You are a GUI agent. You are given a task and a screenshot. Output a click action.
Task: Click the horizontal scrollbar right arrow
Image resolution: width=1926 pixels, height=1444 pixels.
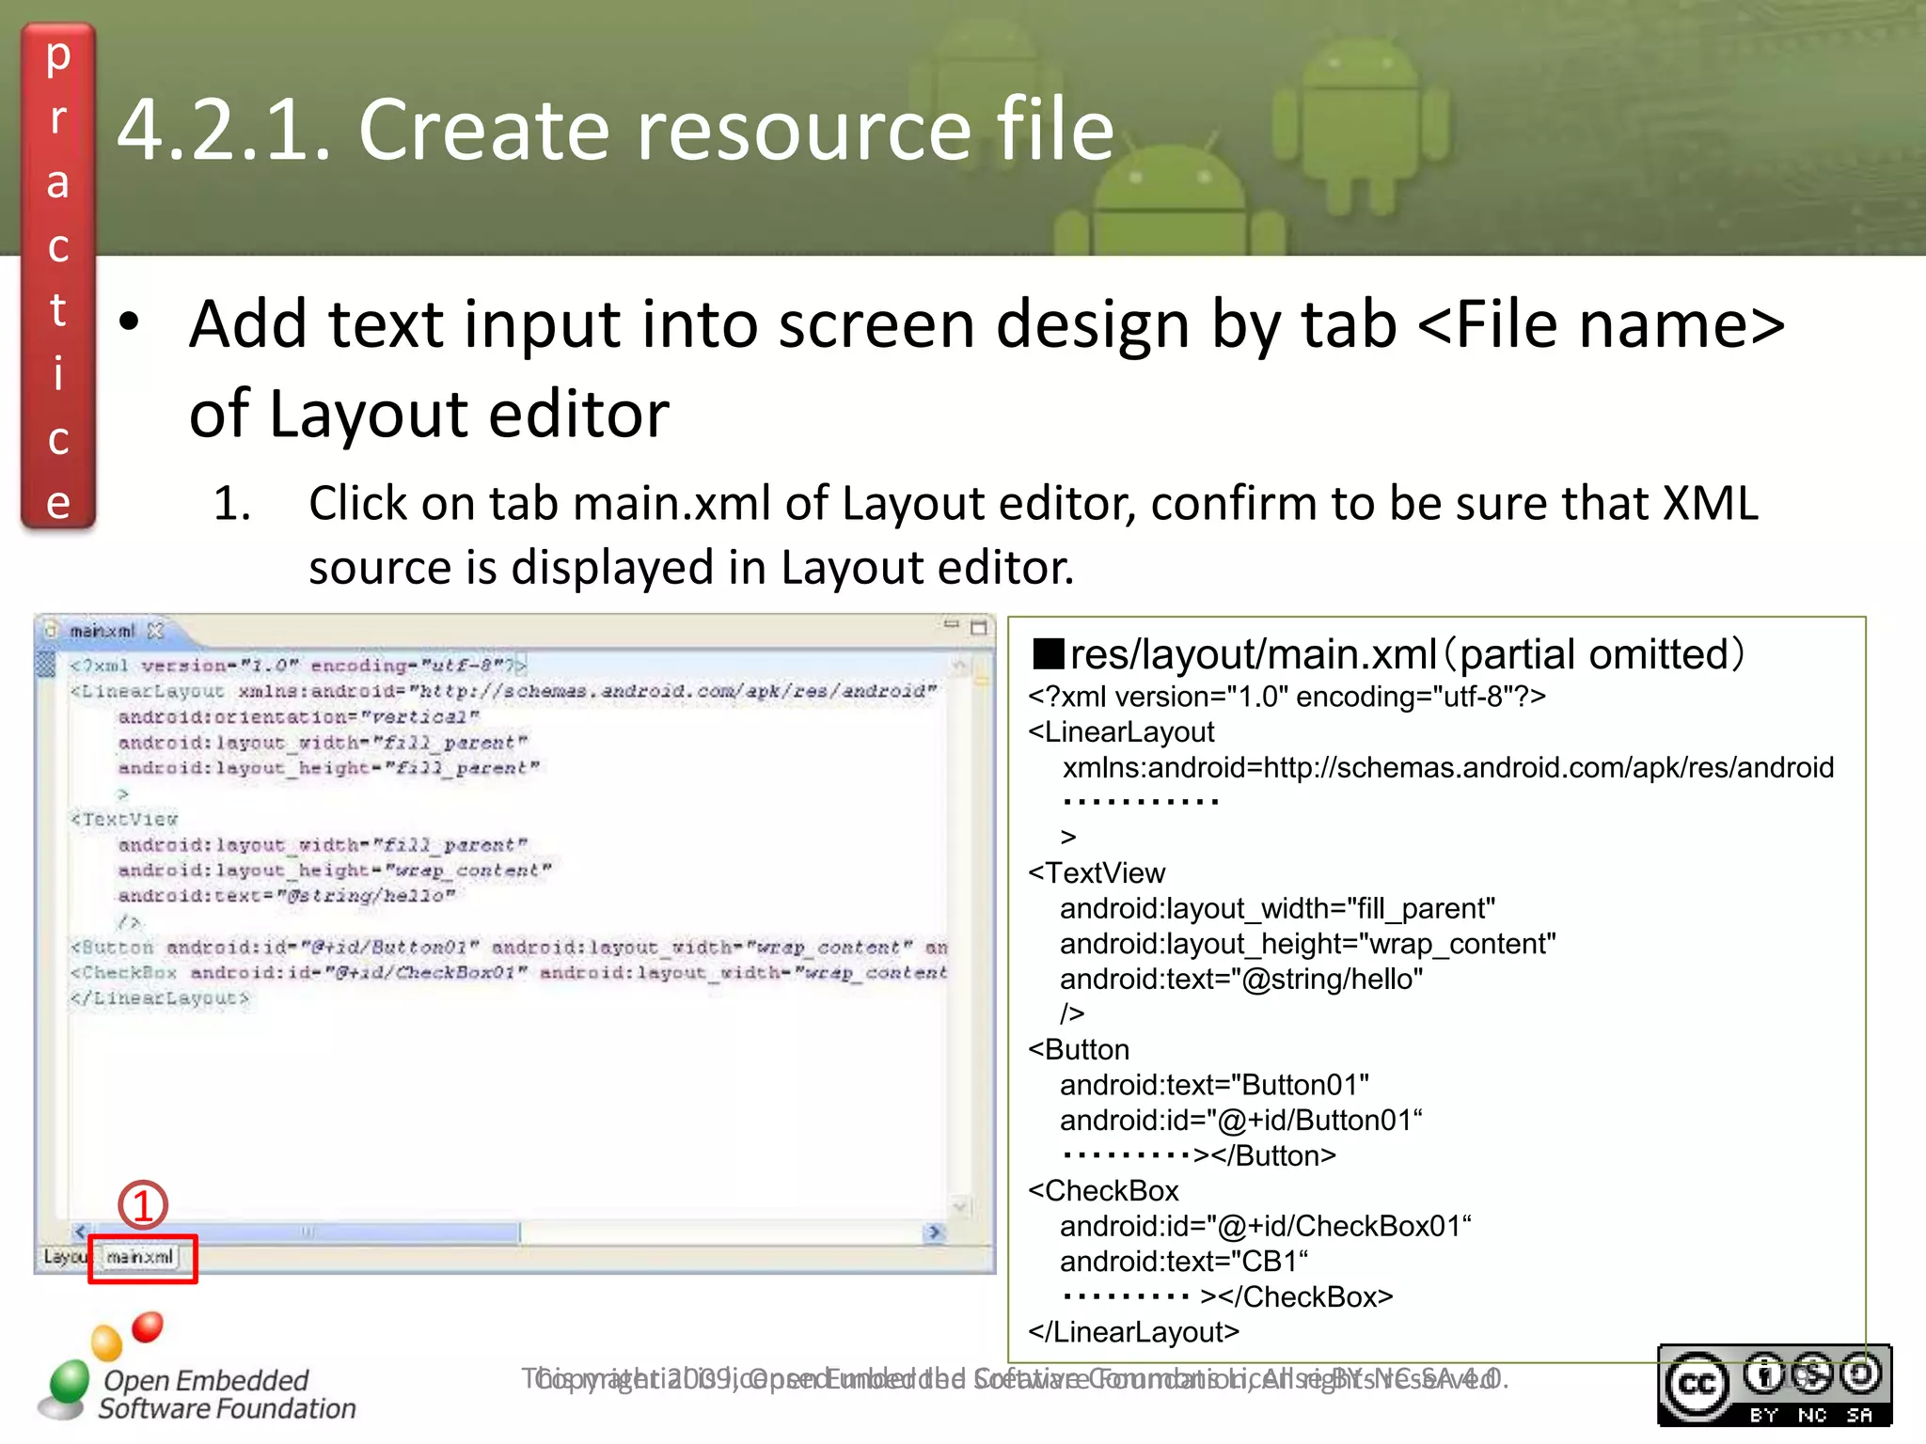coord(934,1232)
